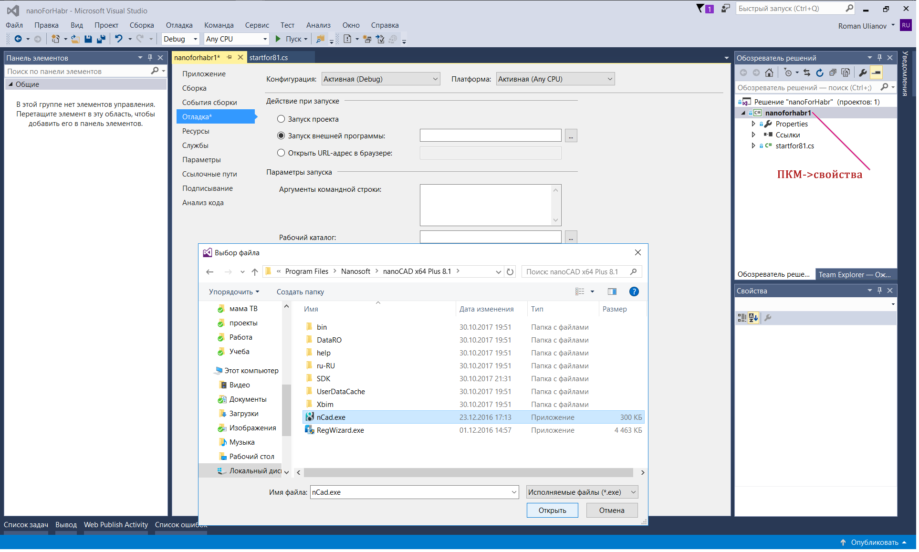
Task: Click the horizontal scrollbar in the file list
Action: (x=468, y=473)
